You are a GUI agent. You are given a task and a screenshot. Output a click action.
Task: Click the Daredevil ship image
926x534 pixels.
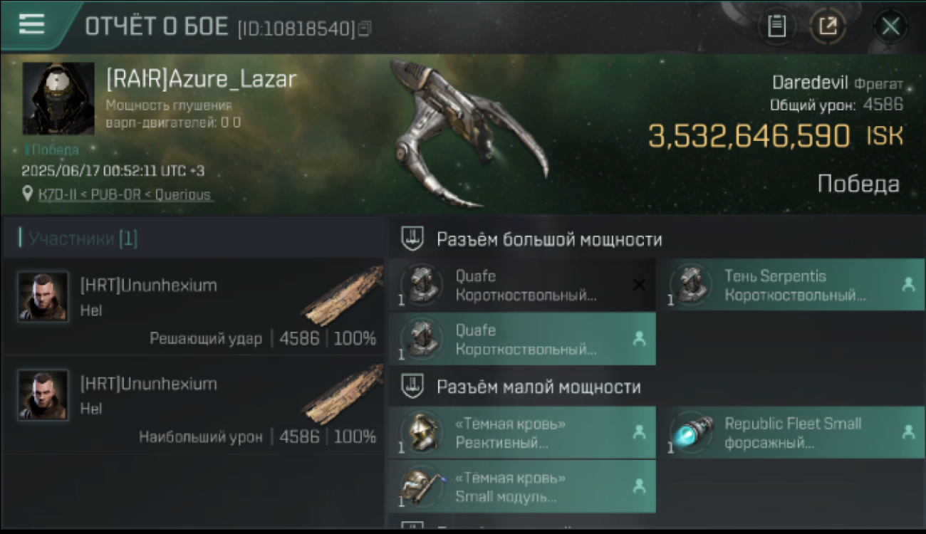(467, 135)
